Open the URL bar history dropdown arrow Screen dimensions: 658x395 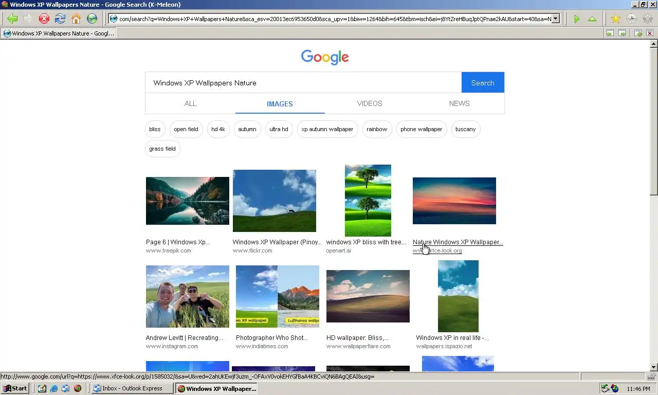[x=555, y=19]
